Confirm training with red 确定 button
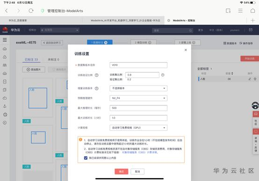 (122, 172)
